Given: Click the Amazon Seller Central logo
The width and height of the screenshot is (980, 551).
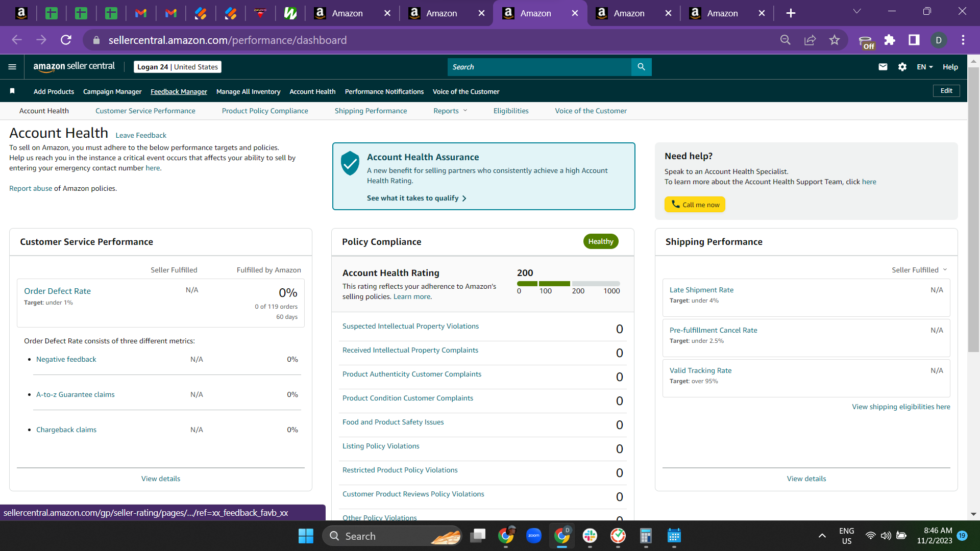Looking at the screenshot, I should (74, 67).
